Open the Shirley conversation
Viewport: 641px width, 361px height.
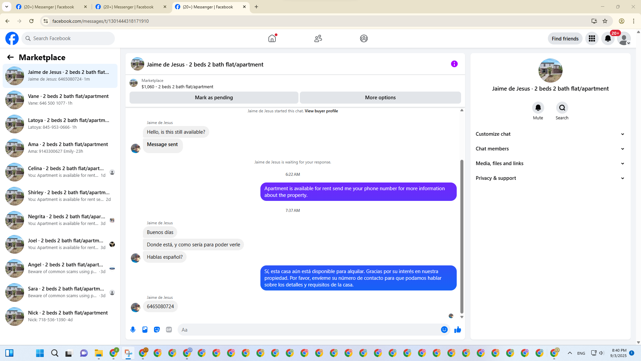pos(60,196)
